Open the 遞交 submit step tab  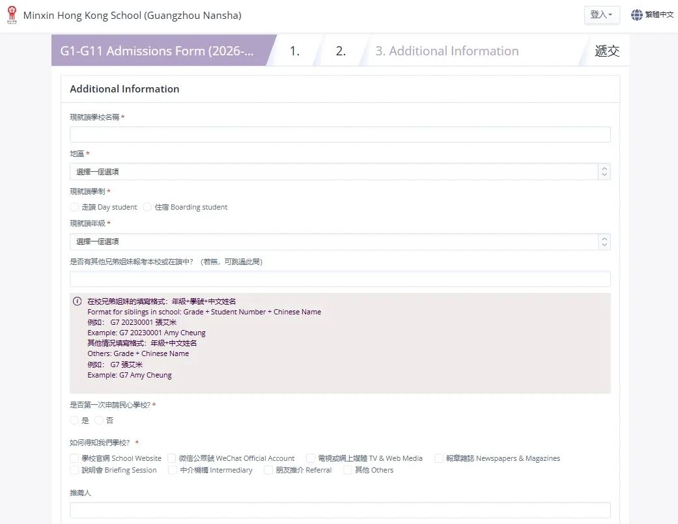pyautogui.click(x=606, y=51)
